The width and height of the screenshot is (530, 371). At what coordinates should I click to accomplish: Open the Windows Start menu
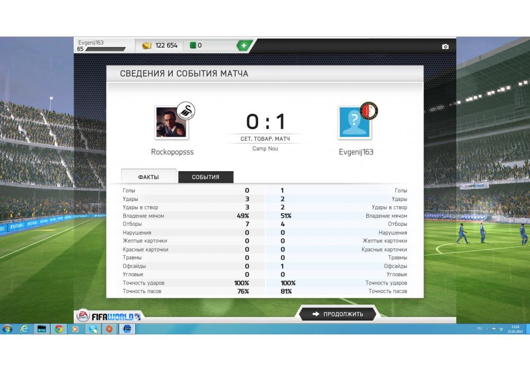[7, 329]
